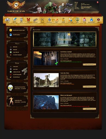Click the premium account skull icon
Image resolution: width=106 pixels, height=139 pixels.
tap(10, 88)
